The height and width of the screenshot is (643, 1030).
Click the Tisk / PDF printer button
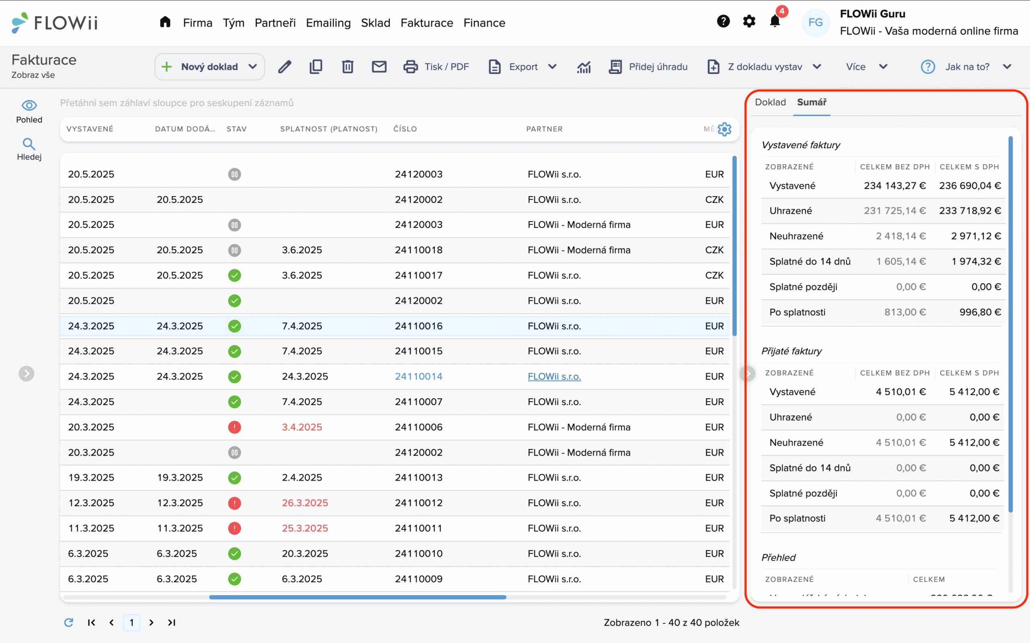tap(436, 67)
